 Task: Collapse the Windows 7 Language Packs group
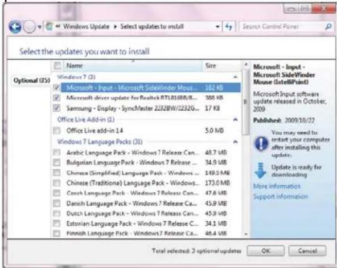coord(235,142)
